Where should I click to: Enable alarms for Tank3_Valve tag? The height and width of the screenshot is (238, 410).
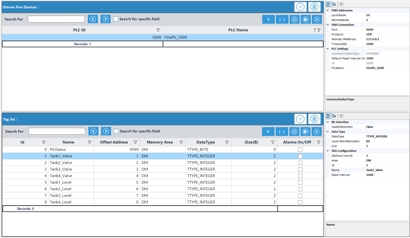[300, 169]
